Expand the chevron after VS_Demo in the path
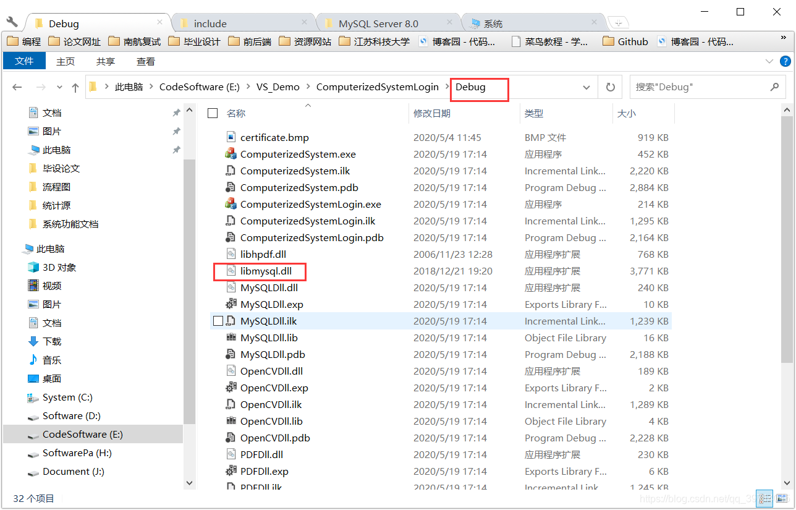 [x=308, y=87]
